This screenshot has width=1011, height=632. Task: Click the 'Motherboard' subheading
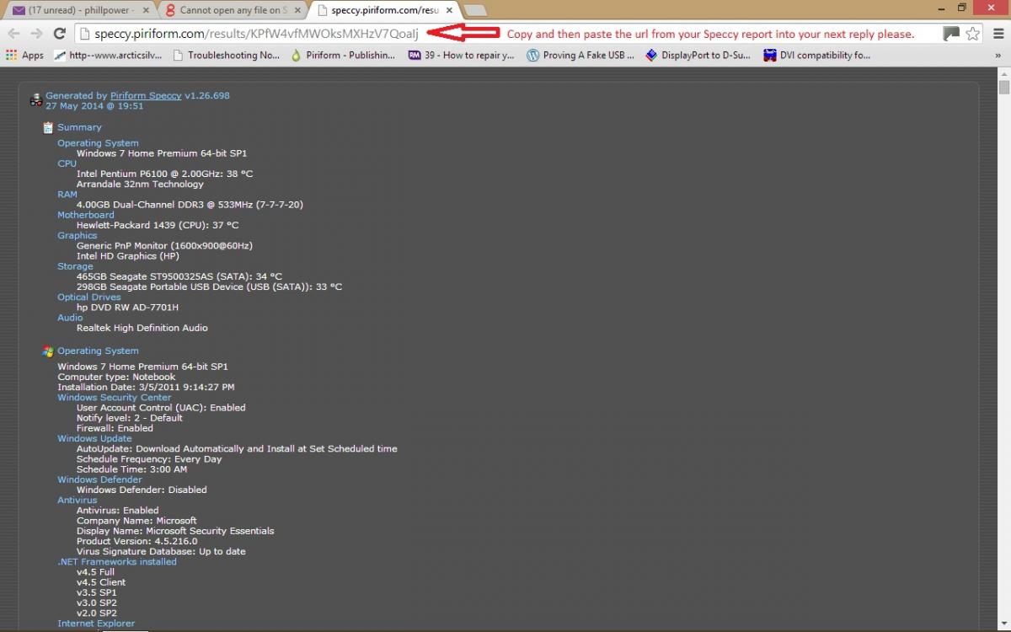point(85,215)
